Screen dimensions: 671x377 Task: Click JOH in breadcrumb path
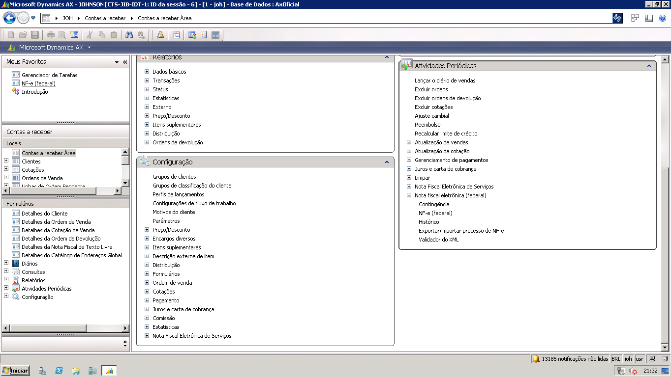[67, 18]
